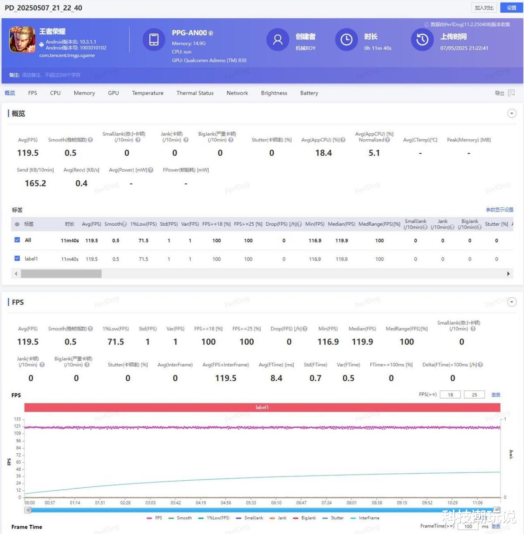Image resolution: width=524 pixels, height=534 pixels.
Task: Click right handle of chart time range slider
Action: coord(497,510)
